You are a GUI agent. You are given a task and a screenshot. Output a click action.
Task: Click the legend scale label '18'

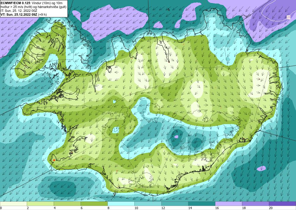[244, 208]
